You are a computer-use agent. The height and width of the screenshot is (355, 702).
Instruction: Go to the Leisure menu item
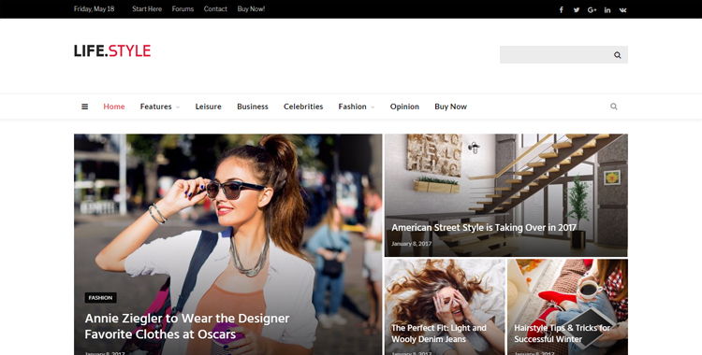208,106
